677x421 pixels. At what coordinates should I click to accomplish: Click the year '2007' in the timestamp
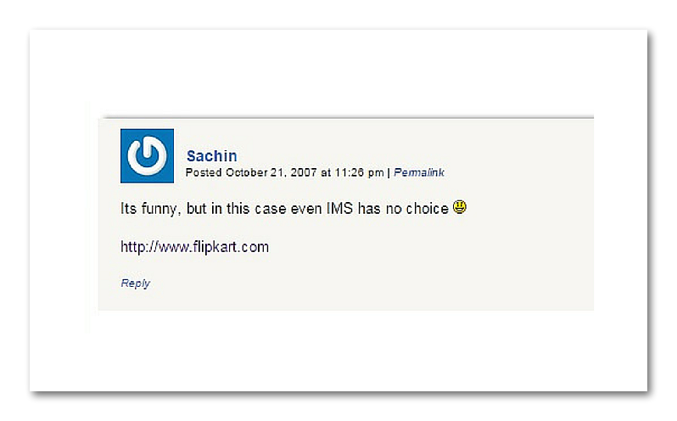pos(304,172)
